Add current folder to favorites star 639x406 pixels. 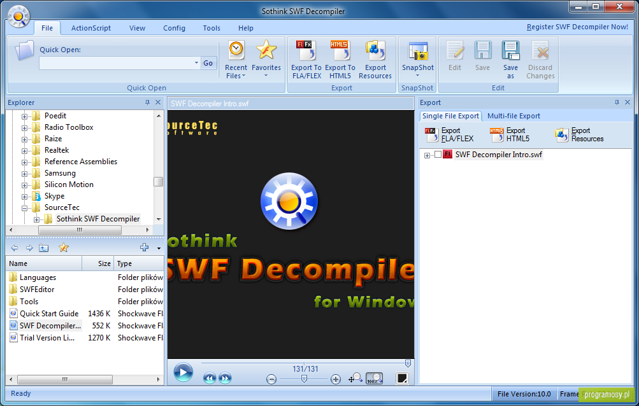pos(64,248)
